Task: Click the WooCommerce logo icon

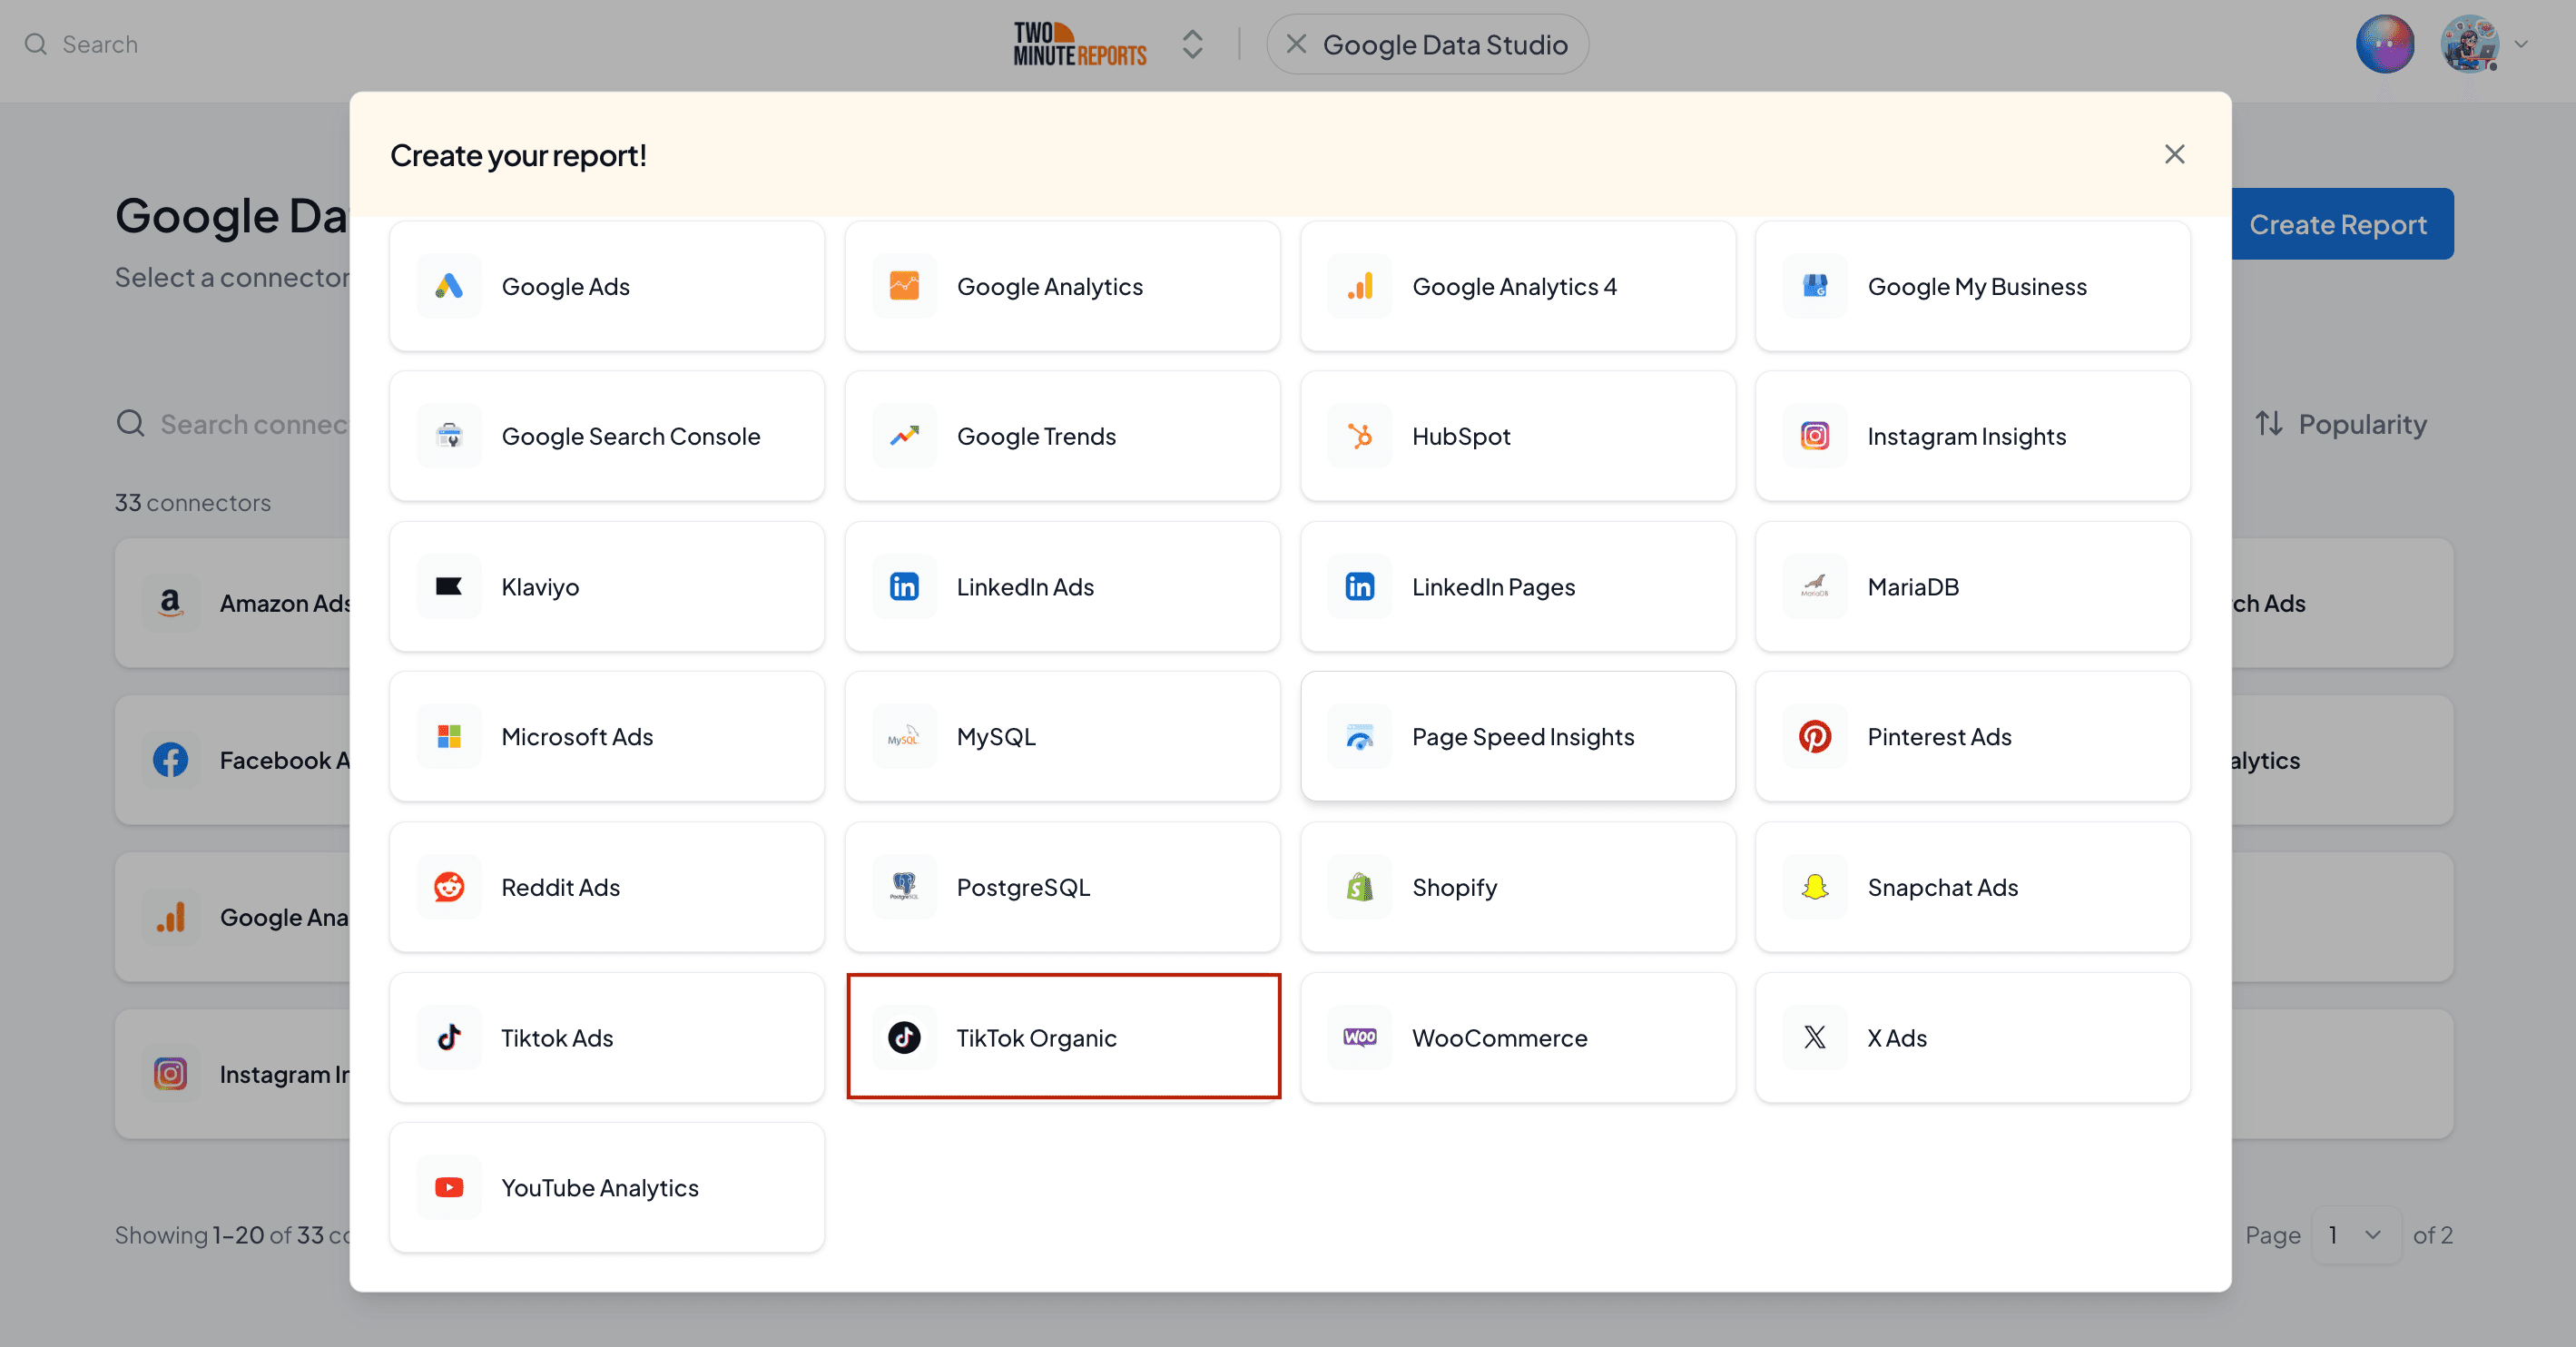Action: click(x=1360, y=1038)
